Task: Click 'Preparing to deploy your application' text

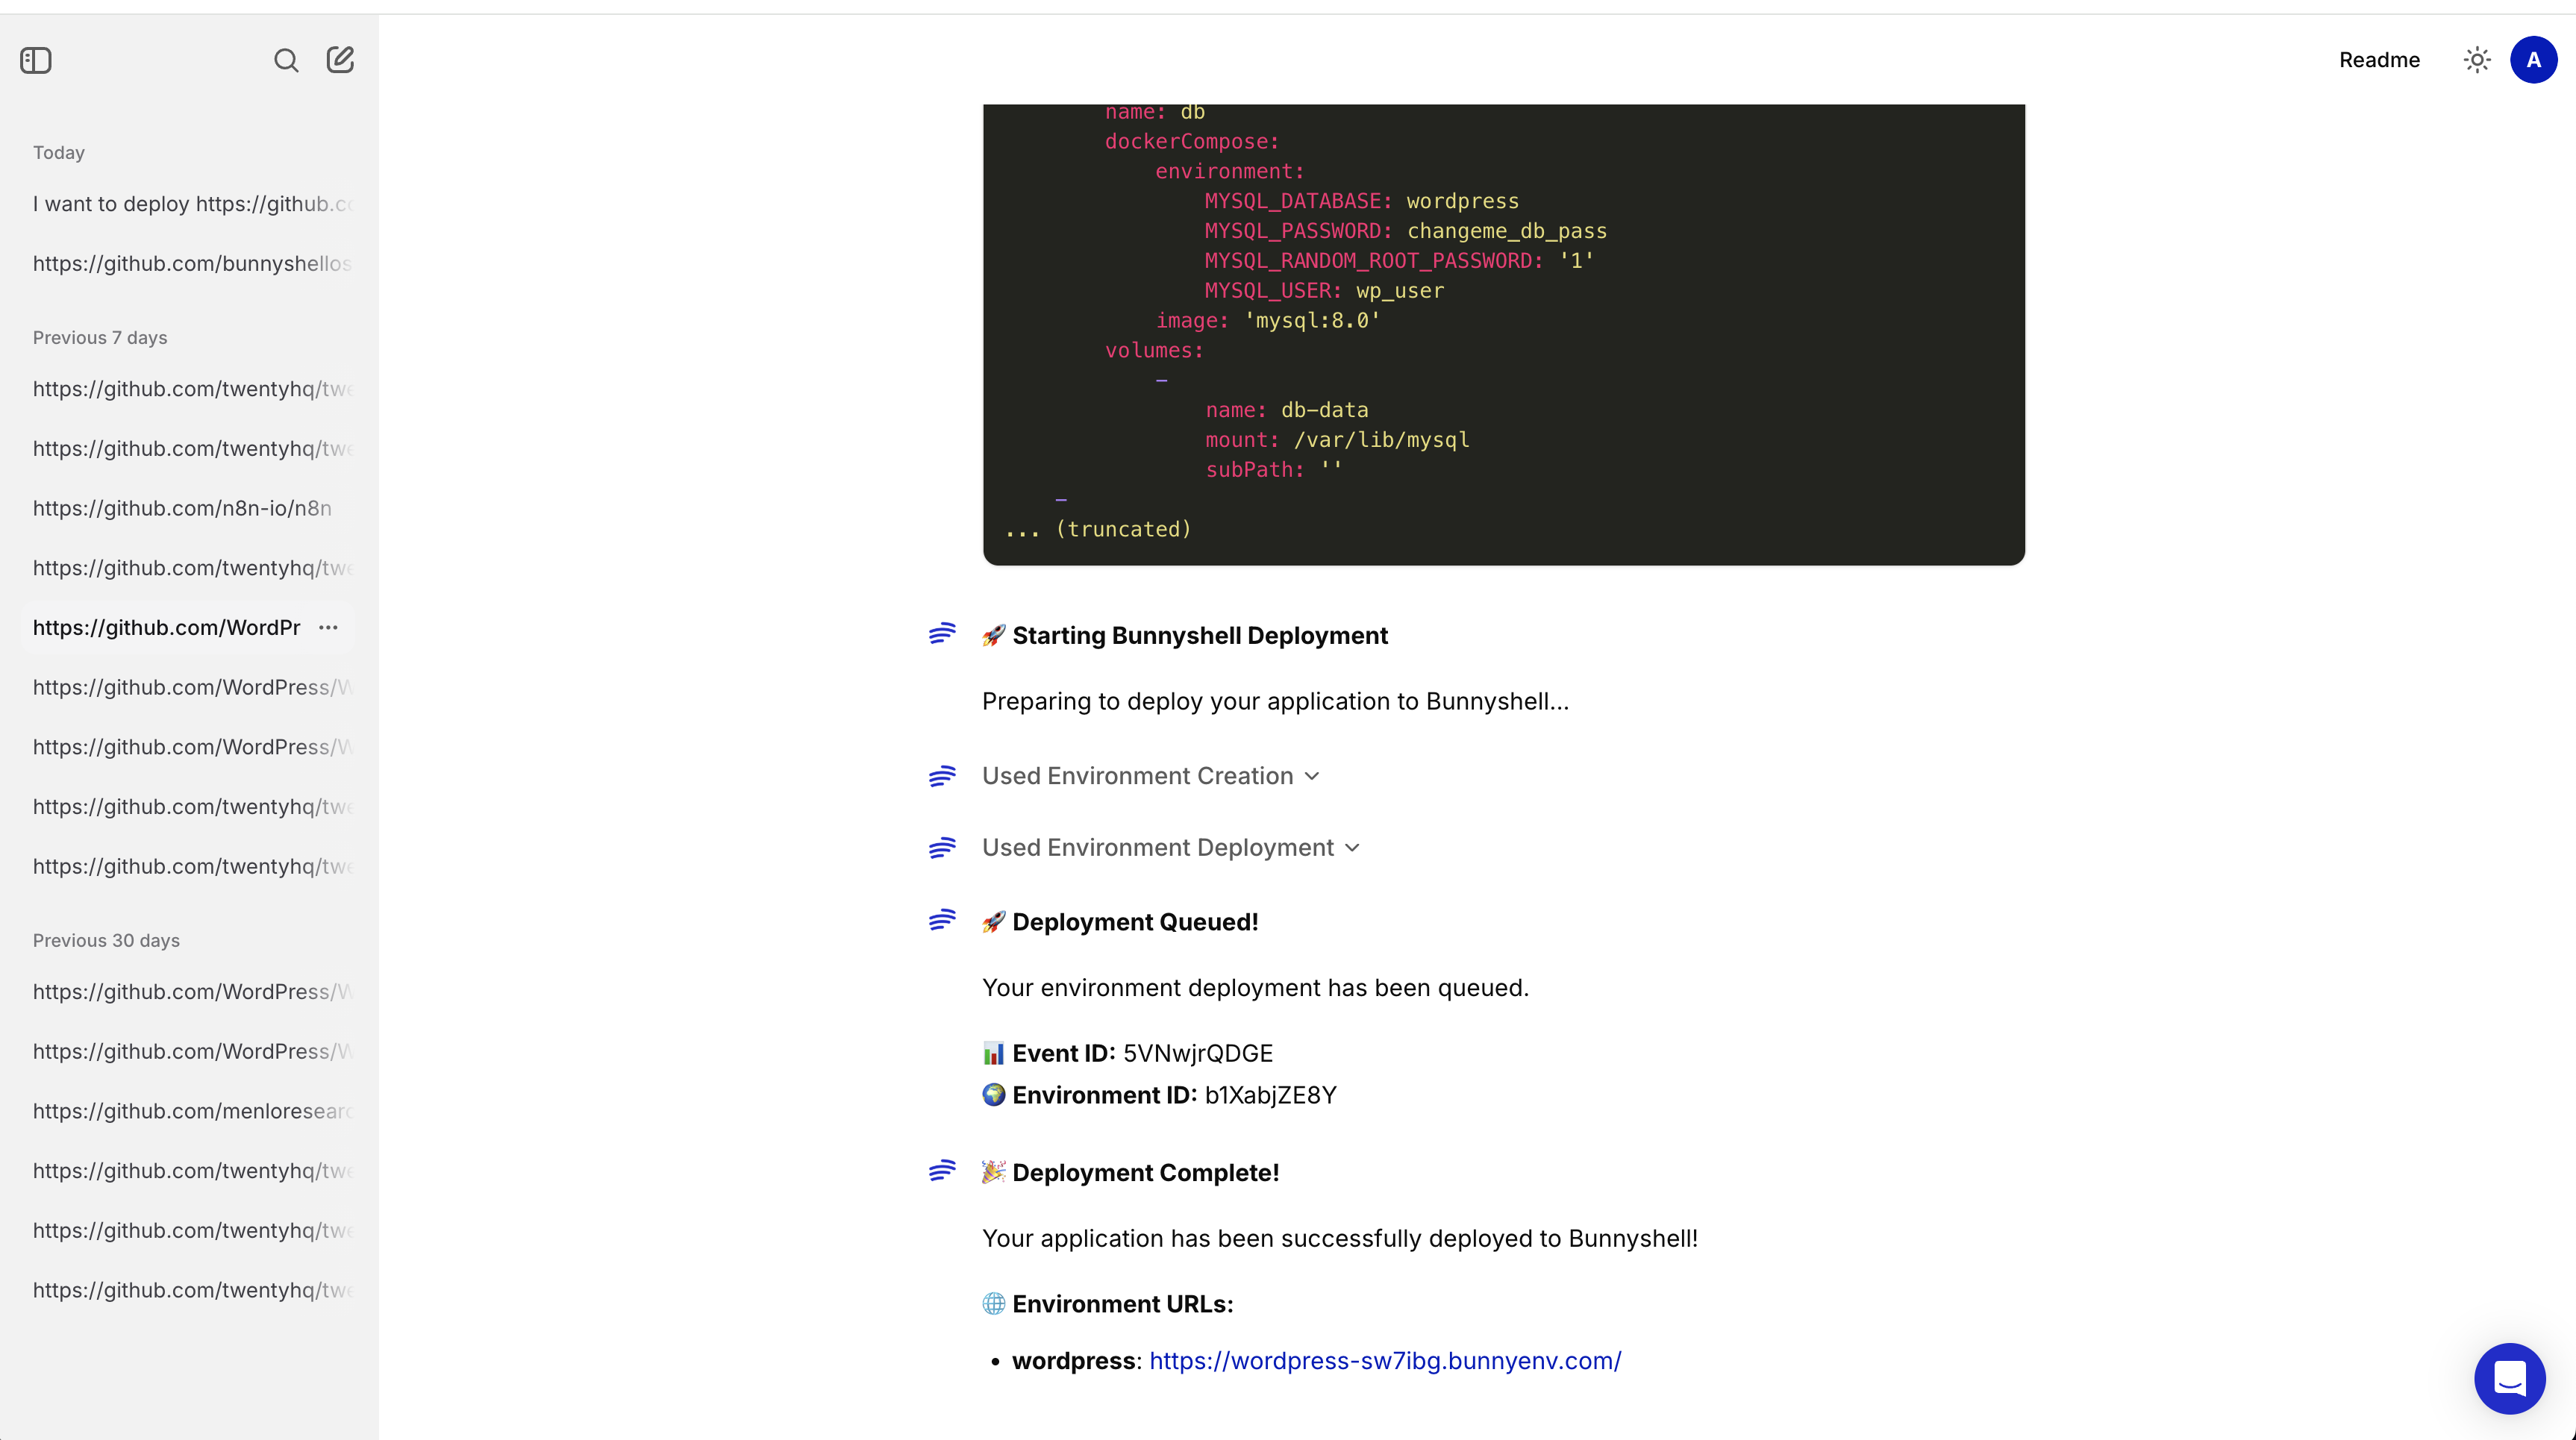Action: coord(1276,701)
